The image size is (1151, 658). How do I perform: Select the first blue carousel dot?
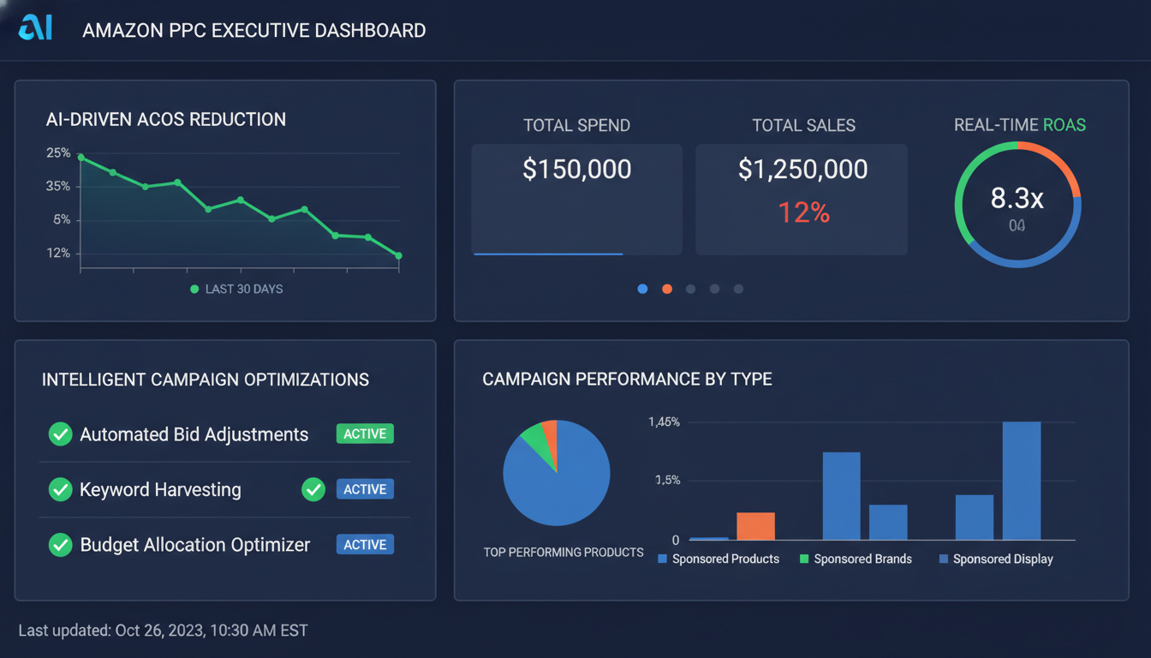642,289
